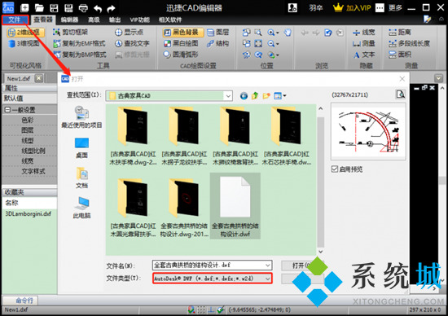The width and height of the screenshot is (448, 316).
Task: Switch to the 输出 tab
Action: pos(115,20)
